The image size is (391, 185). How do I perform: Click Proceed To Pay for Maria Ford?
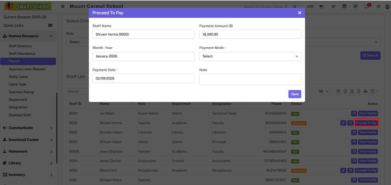[x=366, y=170]
